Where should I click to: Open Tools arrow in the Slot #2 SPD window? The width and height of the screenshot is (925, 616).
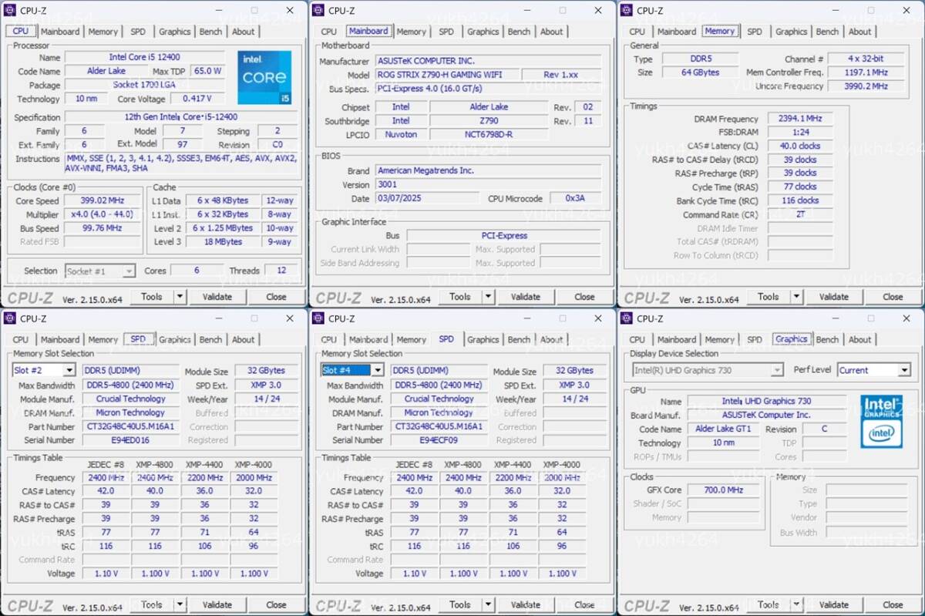[180, 605]
